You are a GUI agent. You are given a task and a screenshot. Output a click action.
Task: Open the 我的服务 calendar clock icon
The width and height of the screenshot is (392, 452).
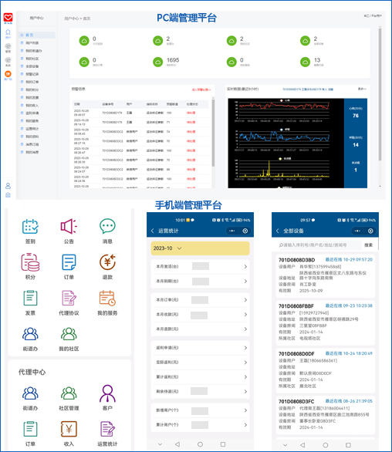click(107, 298)
